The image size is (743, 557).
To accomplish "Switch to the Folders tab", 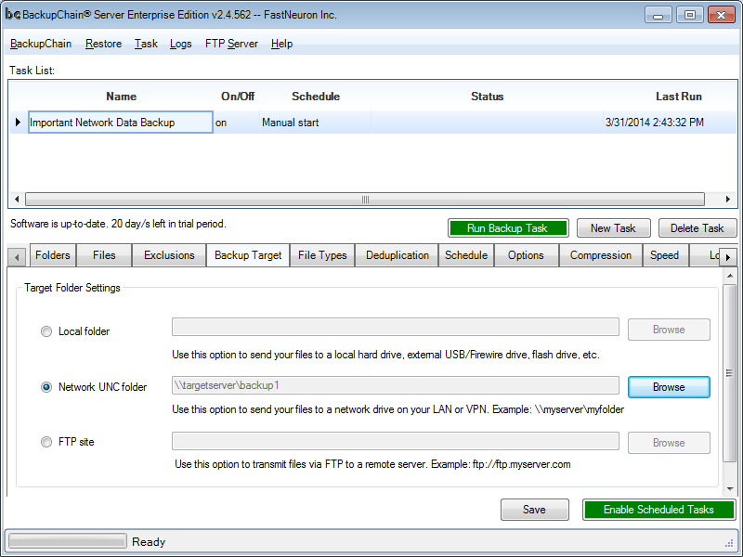I will [53, 255].
